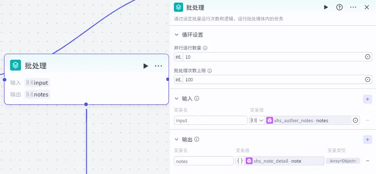Open the input variable type dropdown
Image resolution: width=376 pixels, height=174 pixels.
pos(257,120)
